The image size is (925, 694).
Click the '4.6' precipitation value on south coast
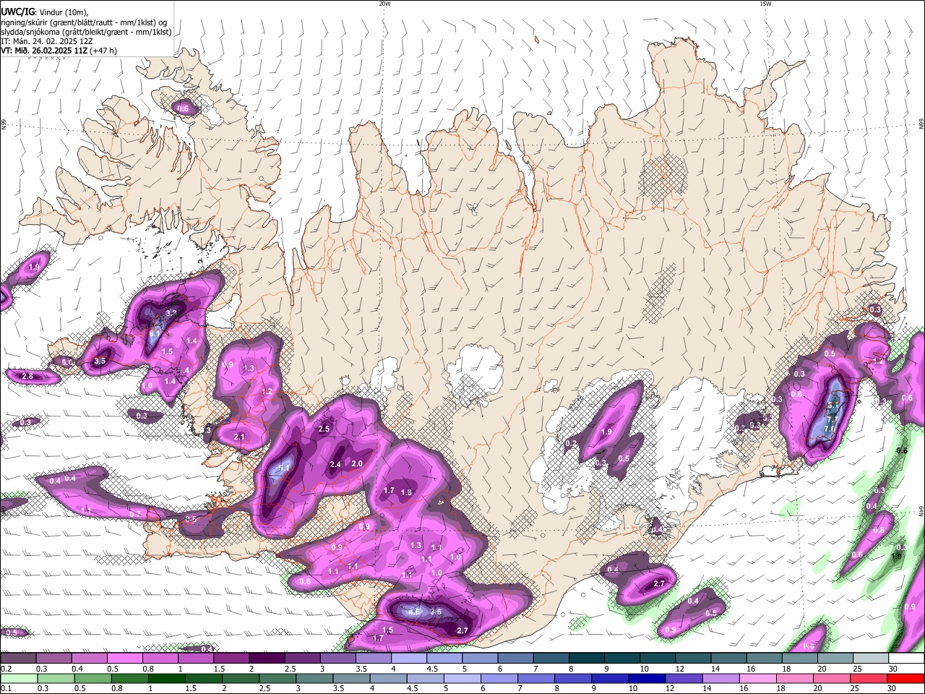point(415,611)
